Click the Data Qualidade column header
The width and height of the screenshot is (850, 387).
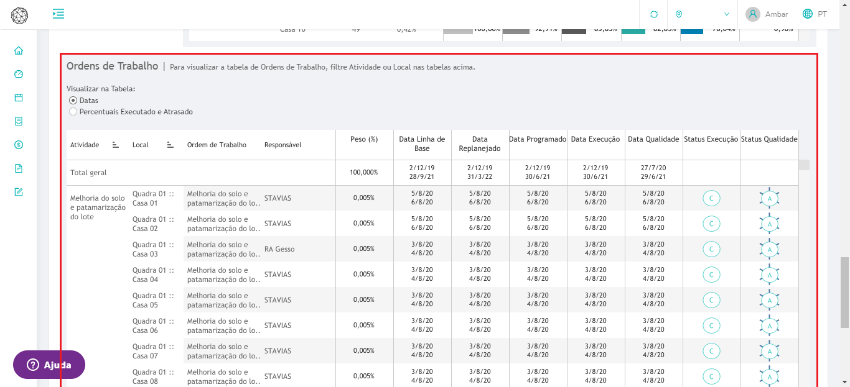653,139
